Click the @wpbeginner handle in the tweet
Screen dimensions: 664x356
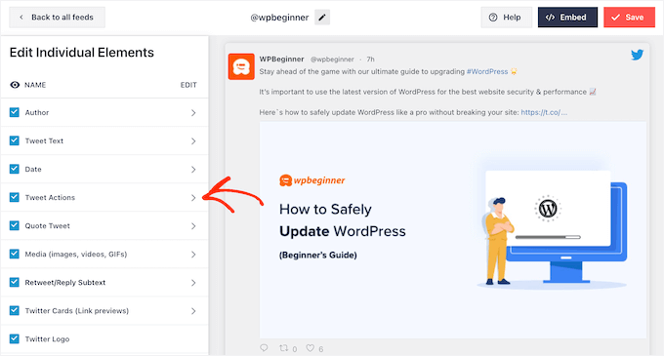332,59
